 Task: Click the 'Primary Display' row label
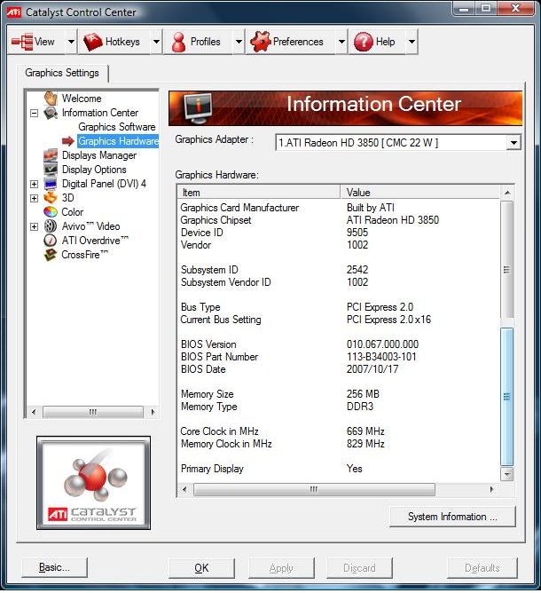tap(212, 469)
